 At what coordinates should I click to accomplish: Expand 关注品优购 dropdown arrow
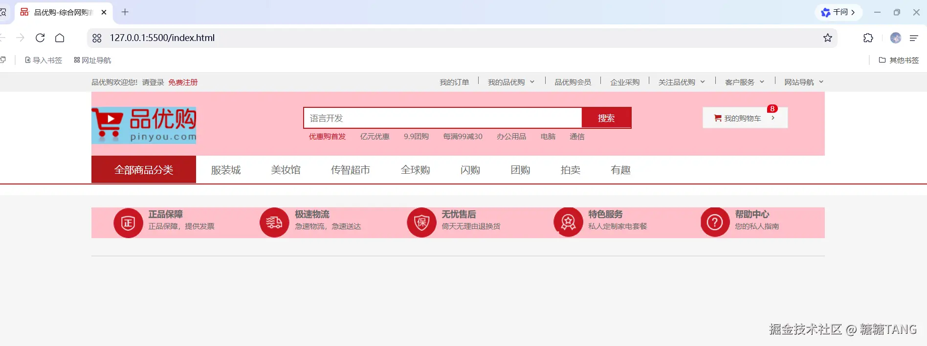[x=703, y=82]
